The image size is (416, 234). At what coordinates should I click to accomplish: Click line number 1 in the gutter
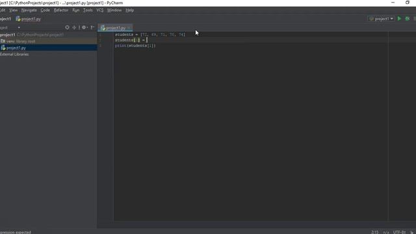point(100,34)
